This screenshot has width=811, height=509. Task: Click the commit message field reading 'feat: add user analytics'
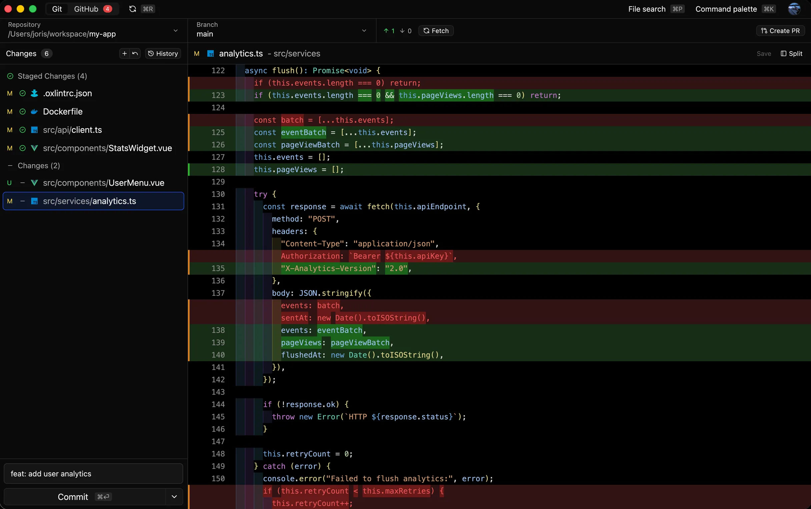93,473
